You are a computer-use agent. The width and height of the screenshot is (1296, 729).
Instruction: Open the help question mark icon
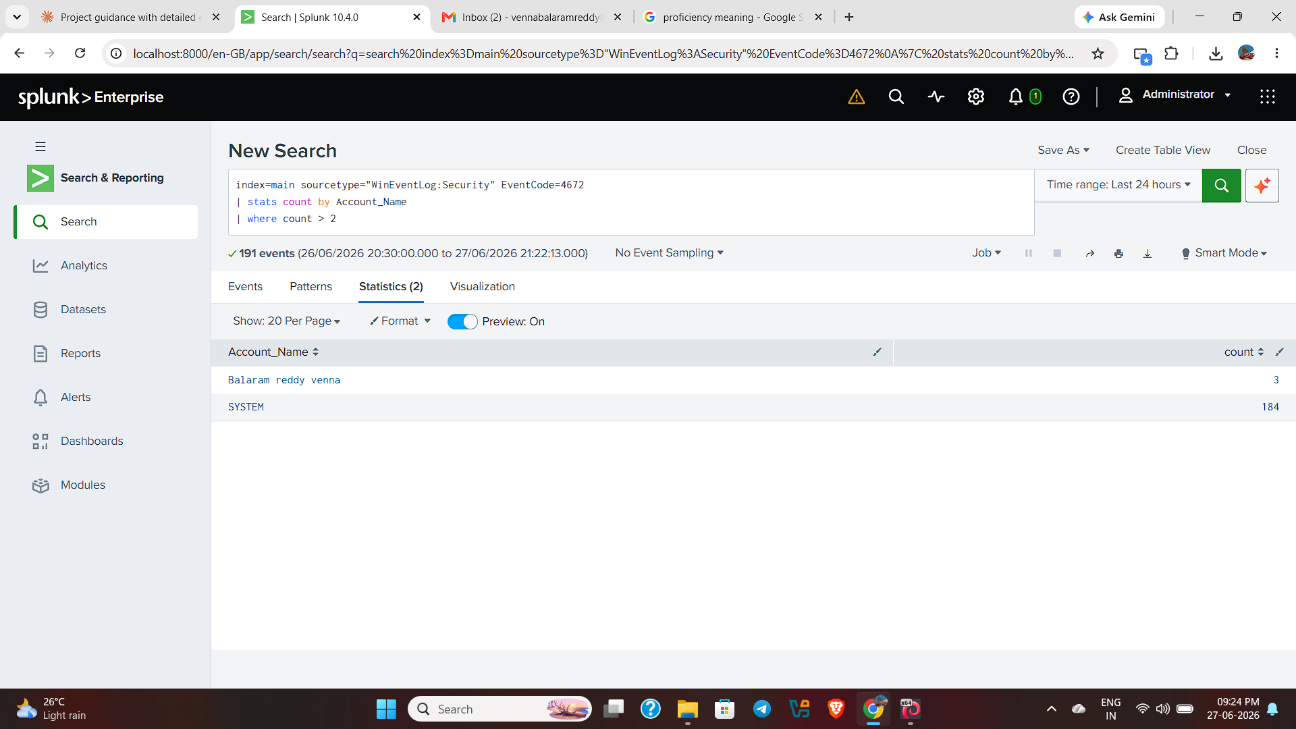click(x=1071, y=97)
